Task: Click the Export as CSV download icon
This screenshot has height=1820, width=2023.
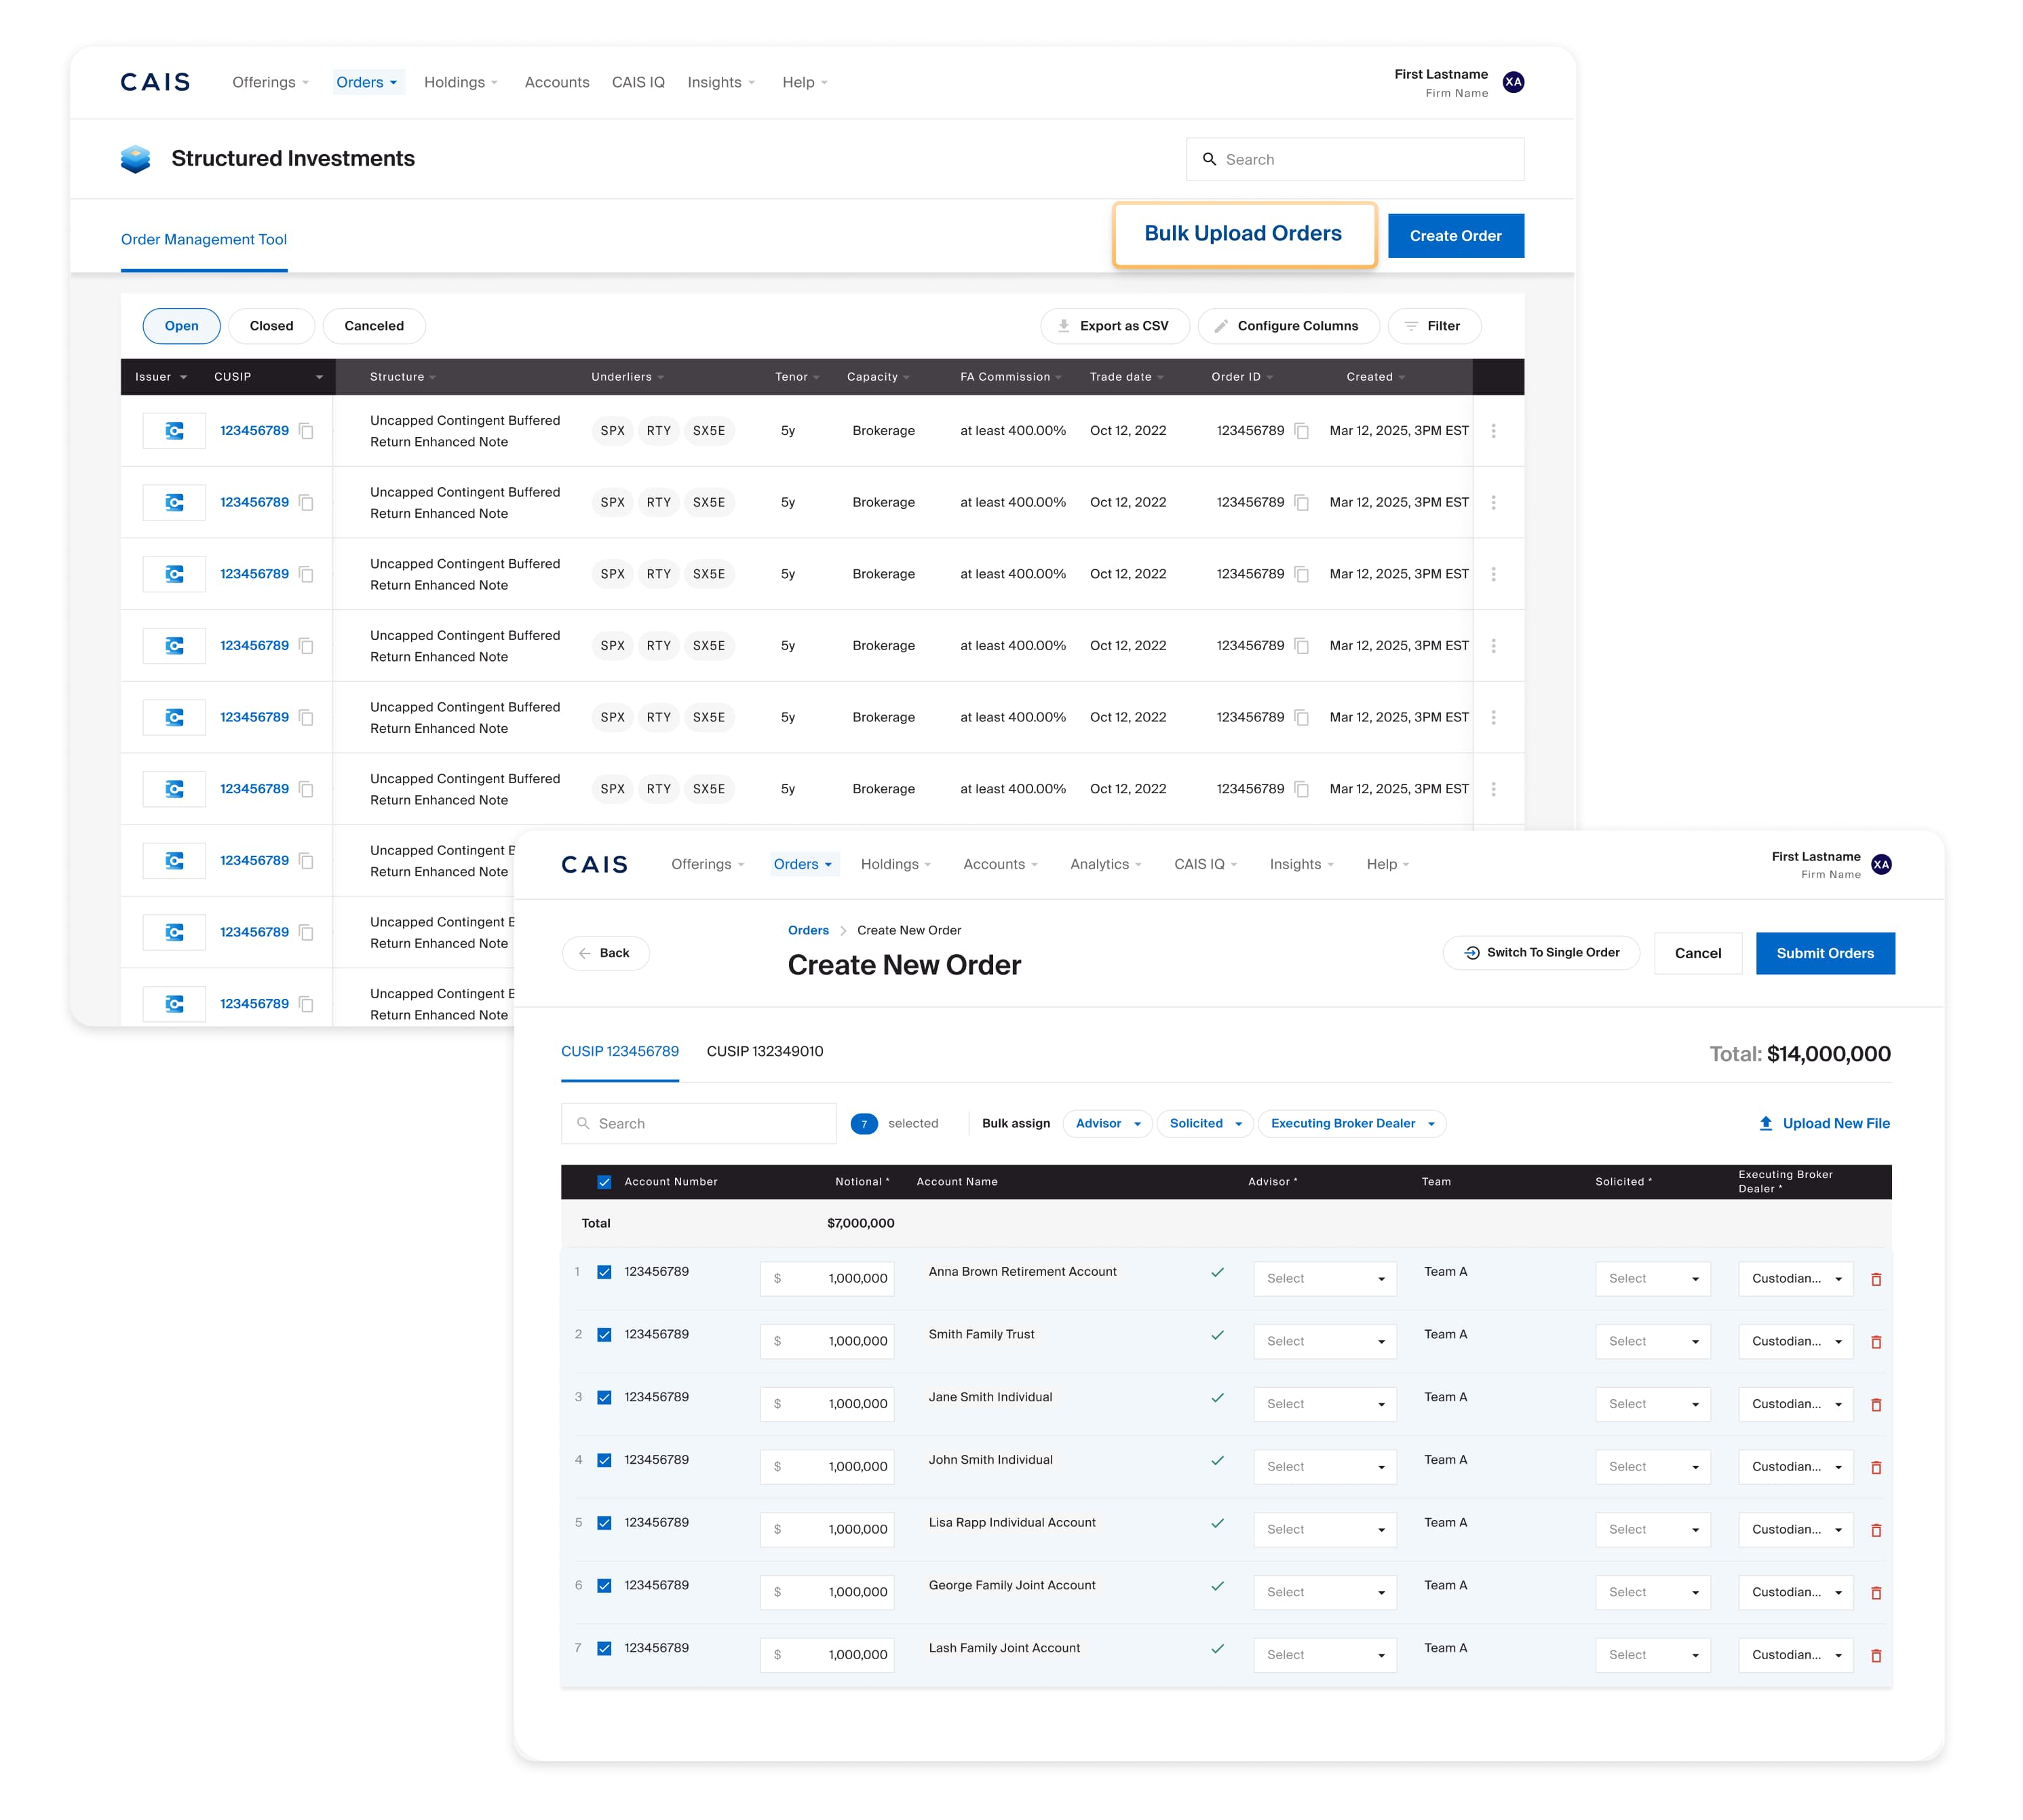Action: point(1064,325)
